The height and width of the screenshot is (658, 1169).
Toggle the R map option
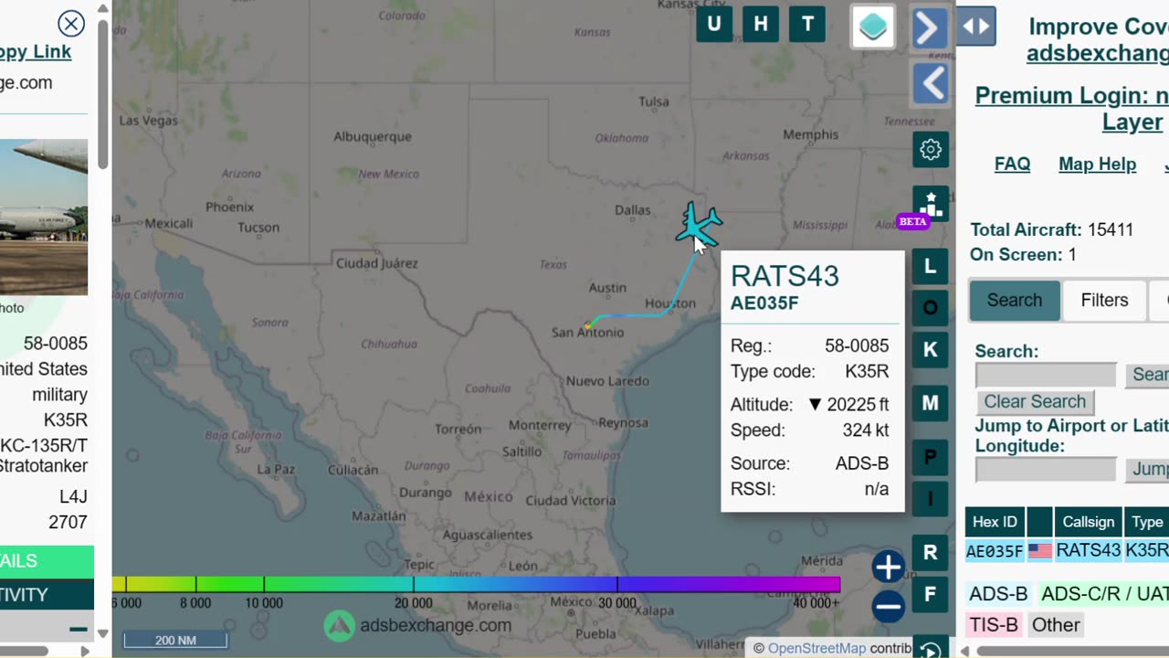point(930,552)
